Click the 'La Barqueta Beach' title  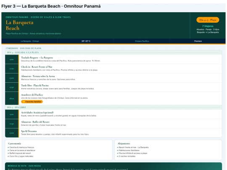click(19, 25)
